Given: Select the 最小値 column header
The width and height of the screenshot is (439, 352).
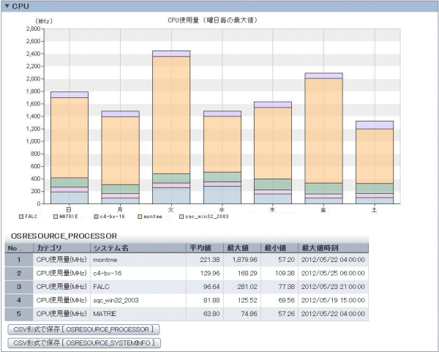Looking at the screenshot, I should (x=274, y=247).
